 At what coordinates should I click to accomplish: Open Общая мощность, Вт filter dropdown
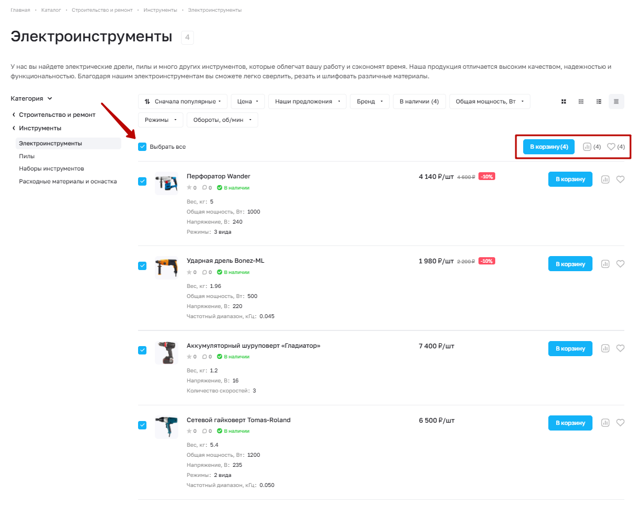pos(490,101)
